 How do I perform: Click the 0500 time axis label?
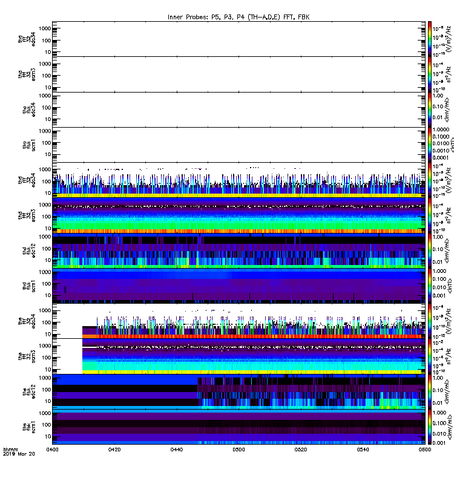(239, 450)
